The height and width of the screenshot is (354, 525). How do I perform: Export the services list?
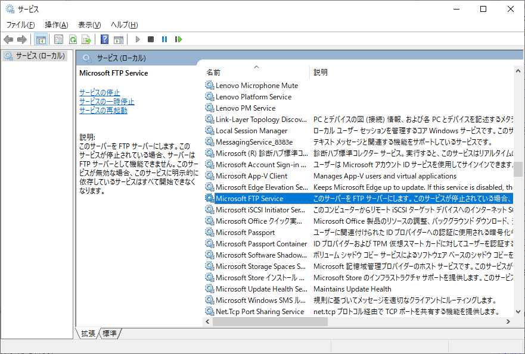(86, 39)
